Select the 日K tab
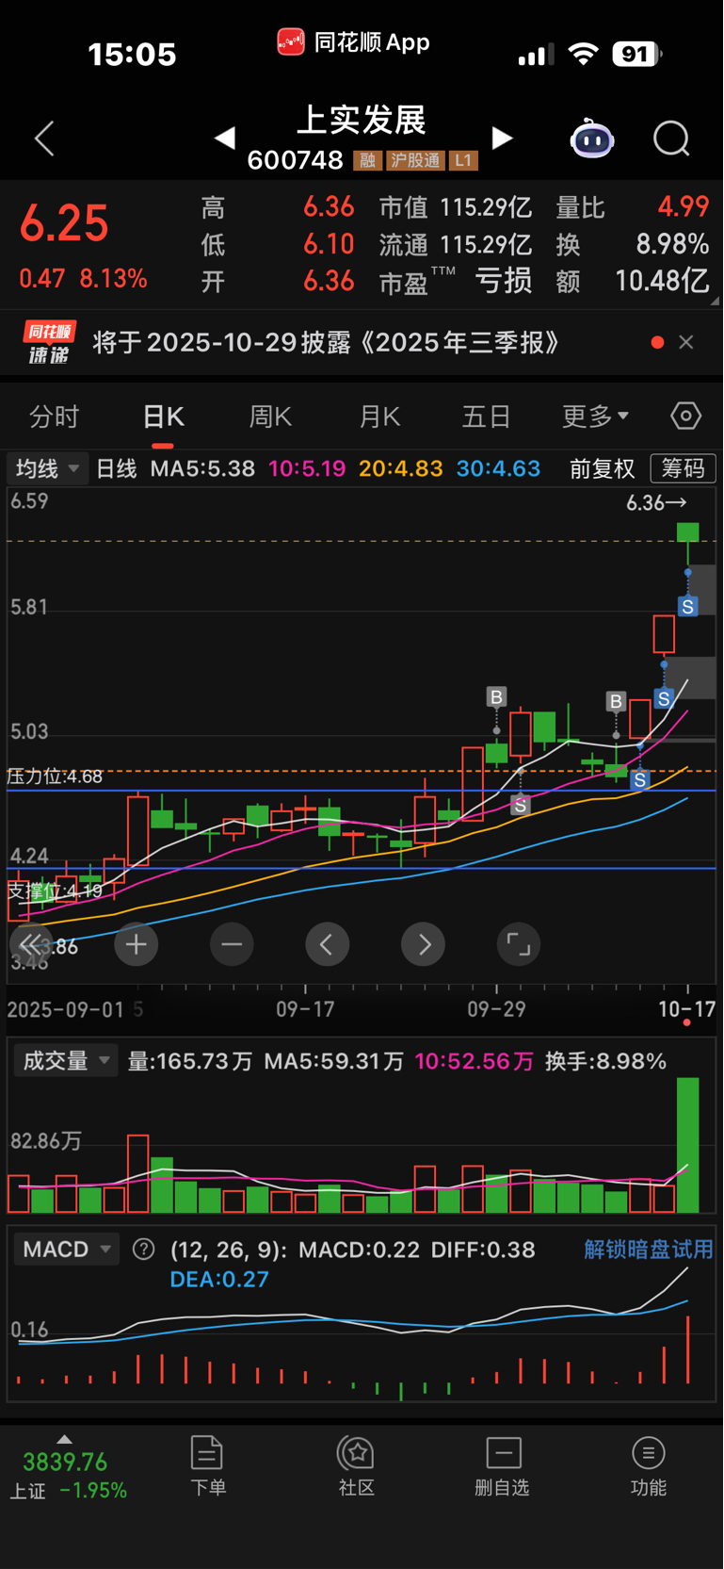724x1569 pixels. tap(163, 416)
